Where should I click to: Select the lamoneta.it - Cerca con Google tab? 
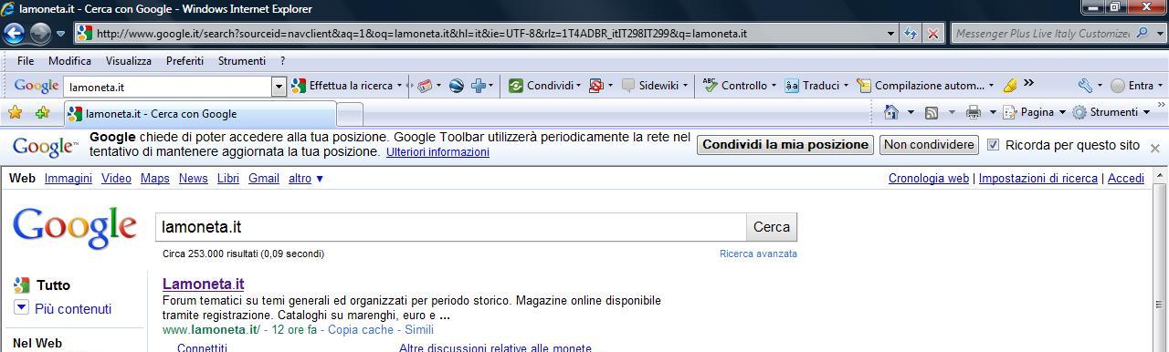(199, 114)
